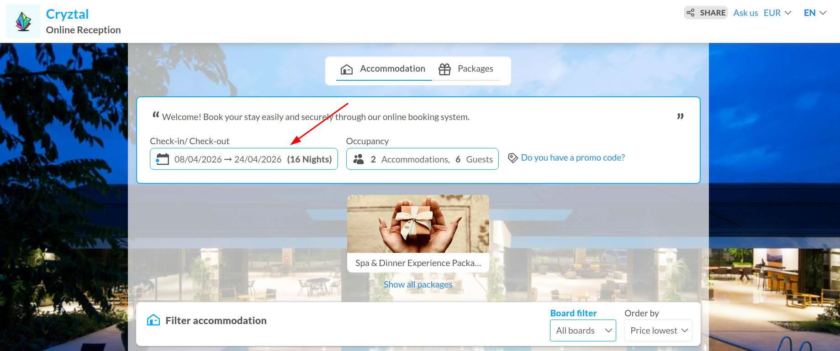Click the guests people icon
The width and height of the screenshot is (840, 351).
359,159
